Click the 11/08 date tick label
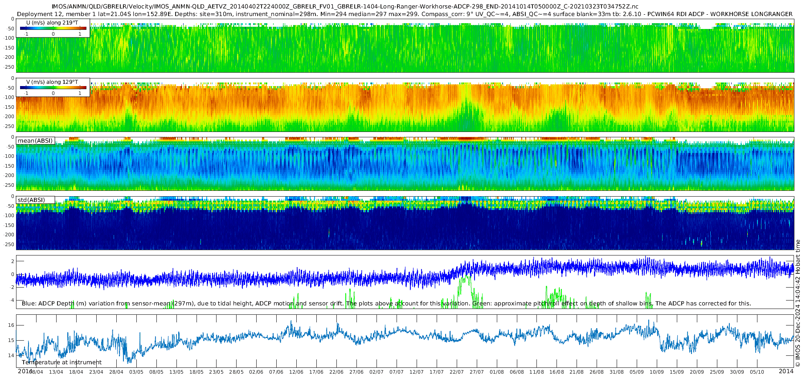802x379 pixels. 537,372
